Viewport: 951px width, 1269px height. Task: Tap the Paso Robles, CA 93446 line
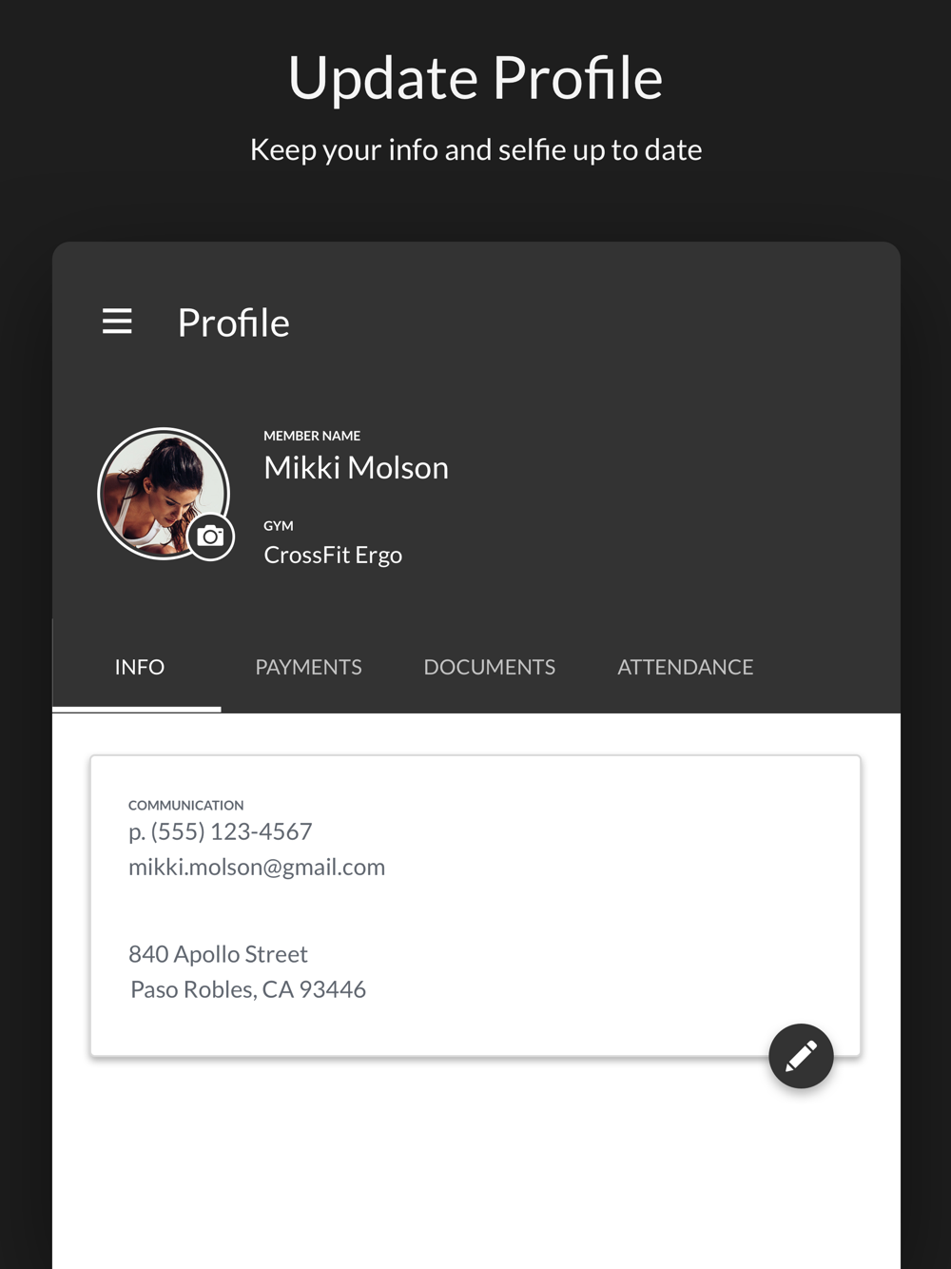pyautogui.click(x=248, y=989)
